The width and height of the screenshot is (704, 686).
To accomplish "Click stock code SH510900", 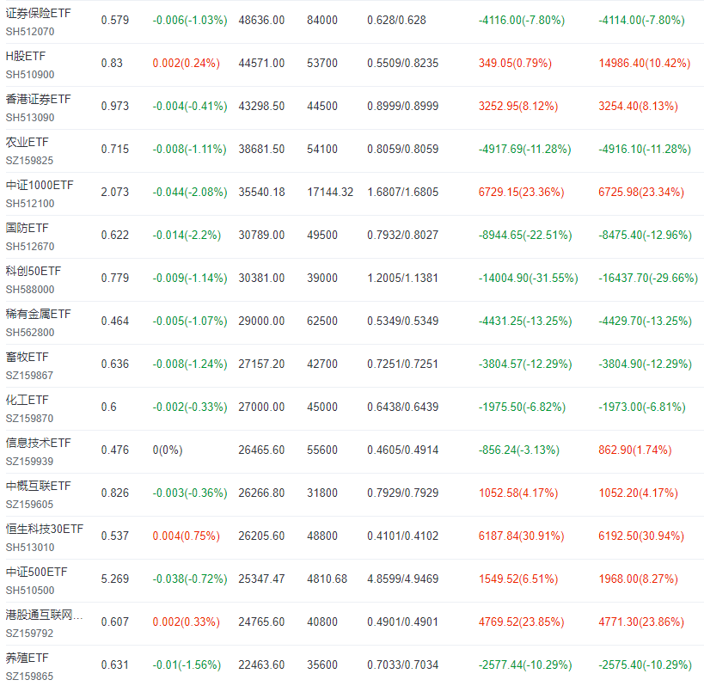I will click(30, 75).
